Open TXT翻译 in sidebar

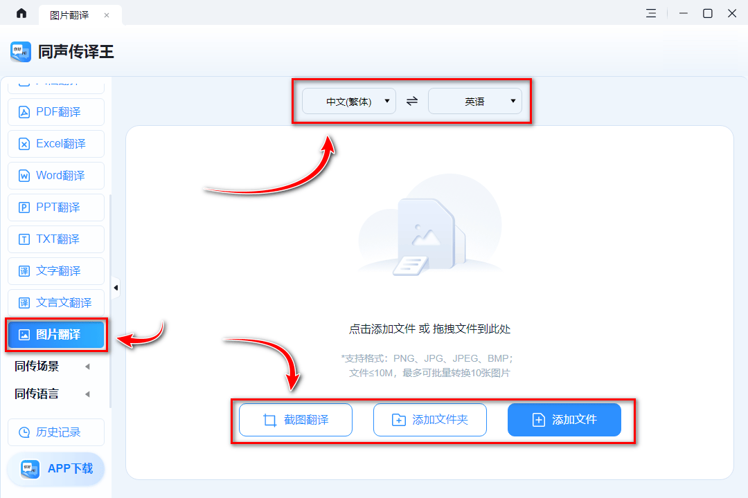56,239
